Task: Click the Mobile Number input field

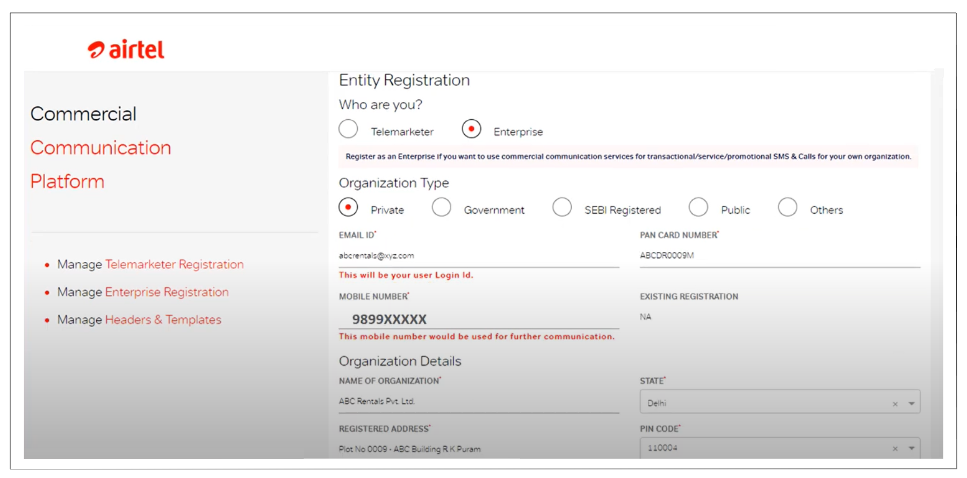Action: [x=478, y=319]
